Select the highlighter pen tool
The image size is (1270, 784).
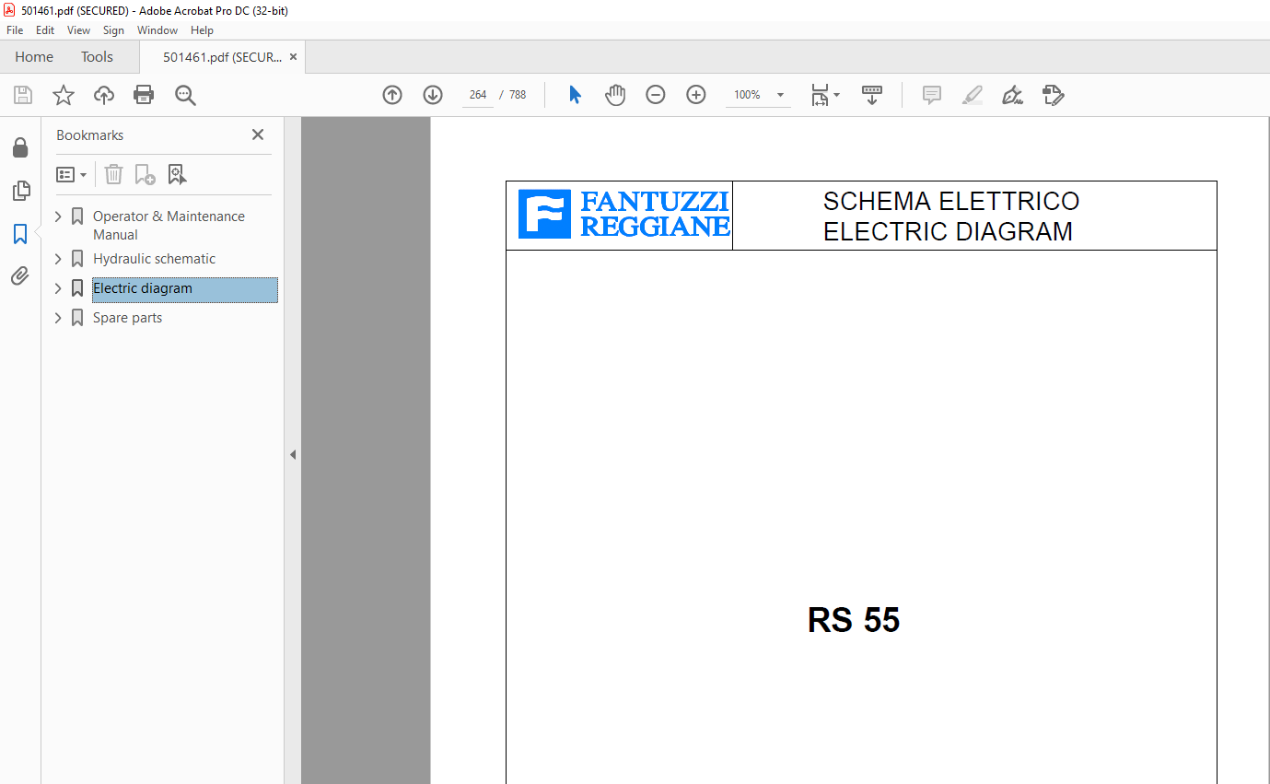click(973, 95)
